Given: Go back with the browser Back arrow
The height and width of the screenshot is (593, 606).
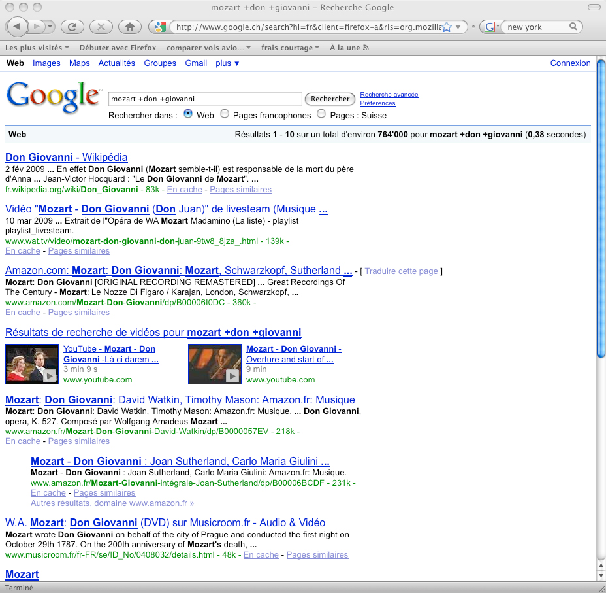Looking at the screenshot, I should (x=17, y=26).
